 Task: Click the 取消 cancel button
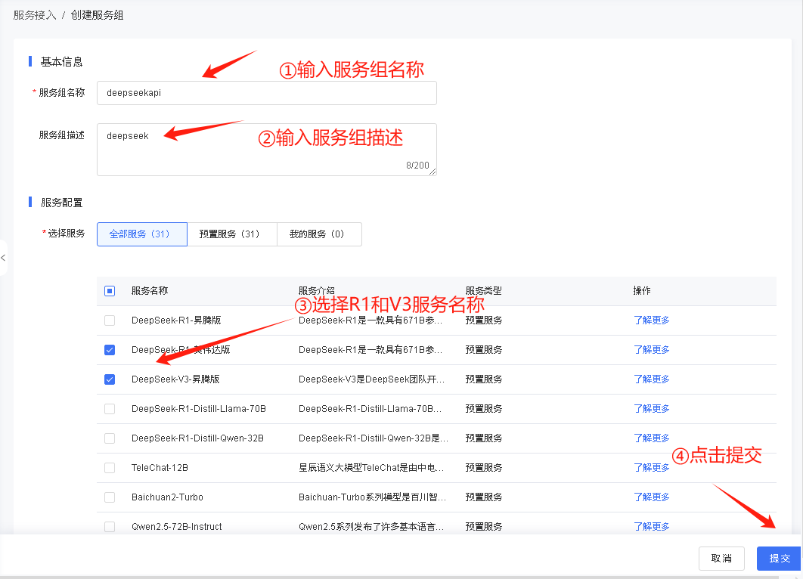(721, 558)
